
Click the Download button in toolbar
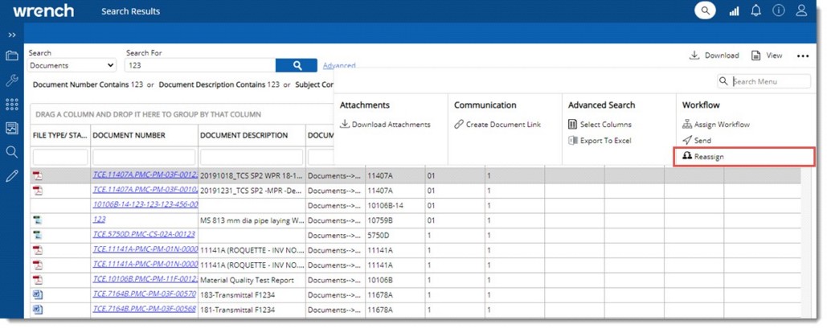click(x=714, y=56)
